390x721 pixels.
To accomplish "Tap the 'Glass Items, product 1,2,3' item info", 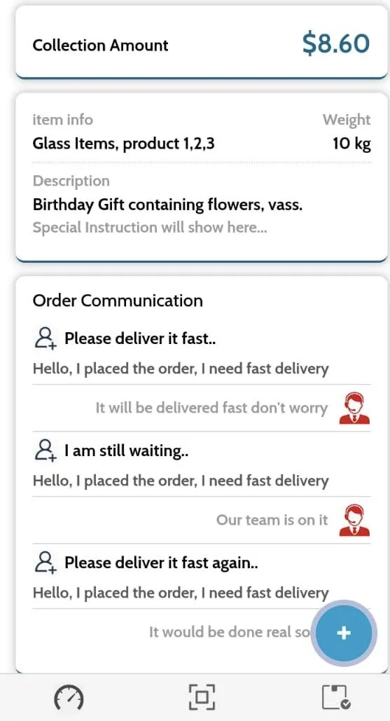I will pos(123,144).
